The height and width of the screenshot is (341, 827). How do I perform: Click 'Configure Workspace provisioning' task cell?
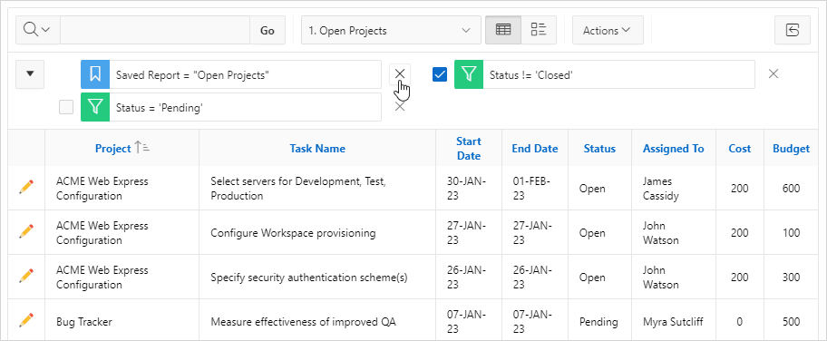(317, 233)
